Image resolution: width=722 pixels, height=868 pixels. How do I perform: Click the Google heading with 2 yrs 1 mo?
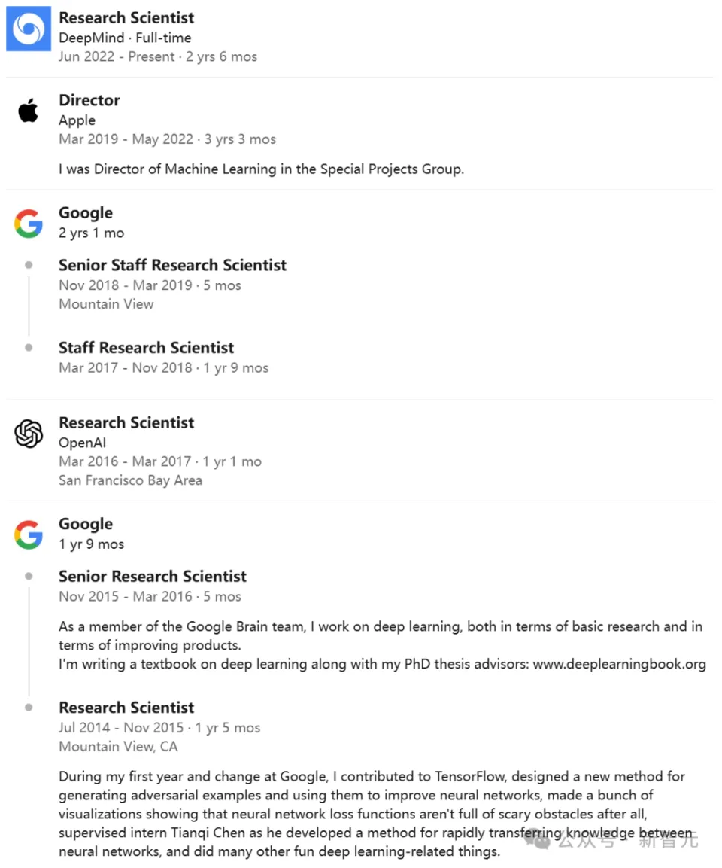point(86,212)
